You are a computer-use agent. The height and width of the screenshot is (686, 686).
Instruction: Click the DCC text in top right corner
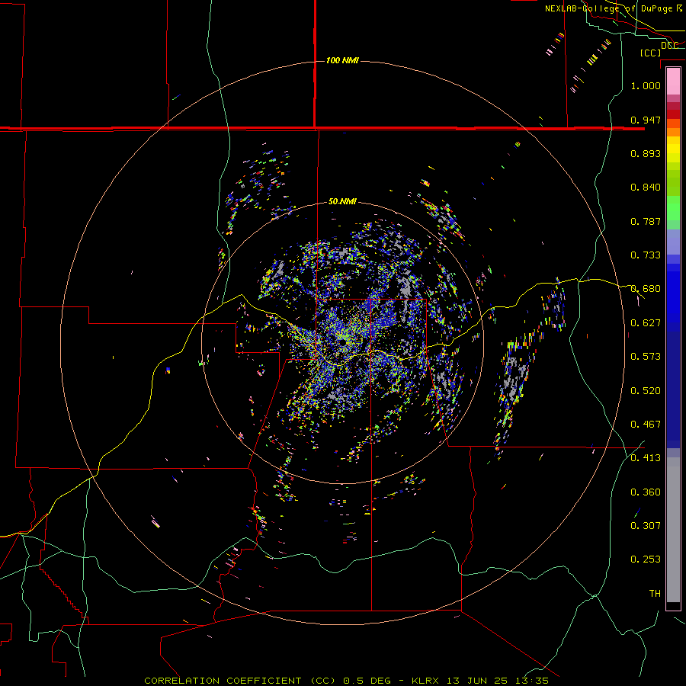(x=670, y=46)
